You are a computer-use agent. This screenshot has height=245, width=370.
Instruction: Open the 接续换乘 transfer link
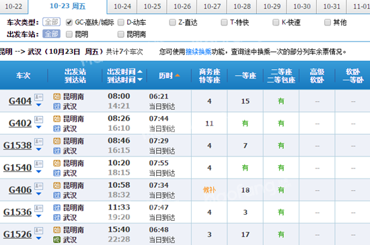(198, 52)
